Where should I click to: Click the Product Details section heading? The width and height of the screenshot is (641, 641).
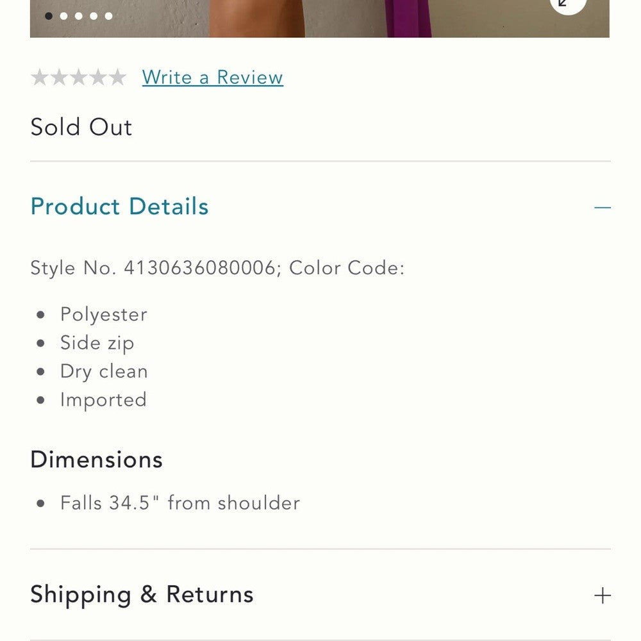120,206
